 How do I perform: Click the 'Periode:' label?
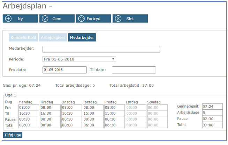tap(17, 59)
